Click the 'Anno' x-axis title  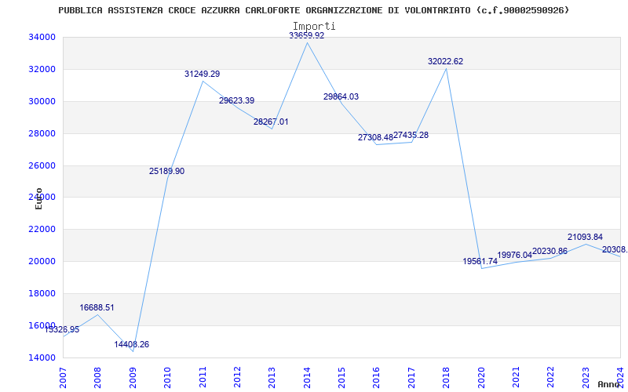tap(609, 384)
